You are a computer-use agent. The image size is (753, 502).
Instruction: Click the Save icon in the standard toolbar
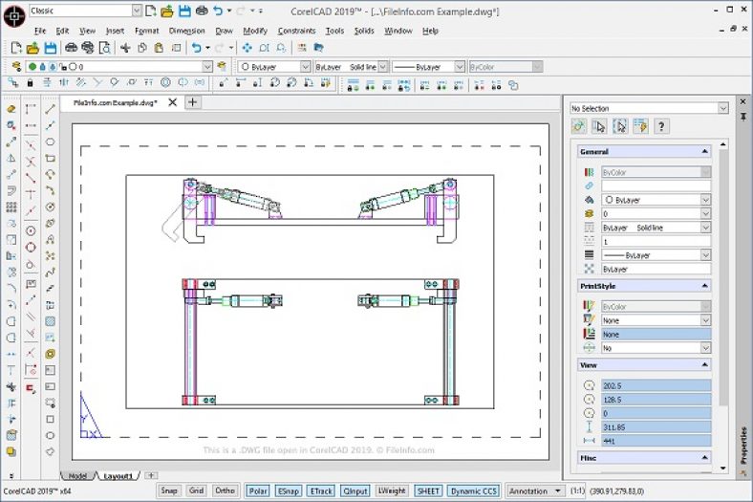51,47
